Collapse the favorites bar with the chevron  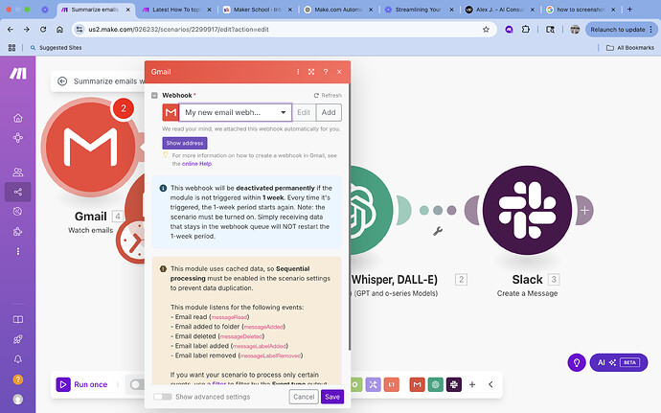[490, 384]
